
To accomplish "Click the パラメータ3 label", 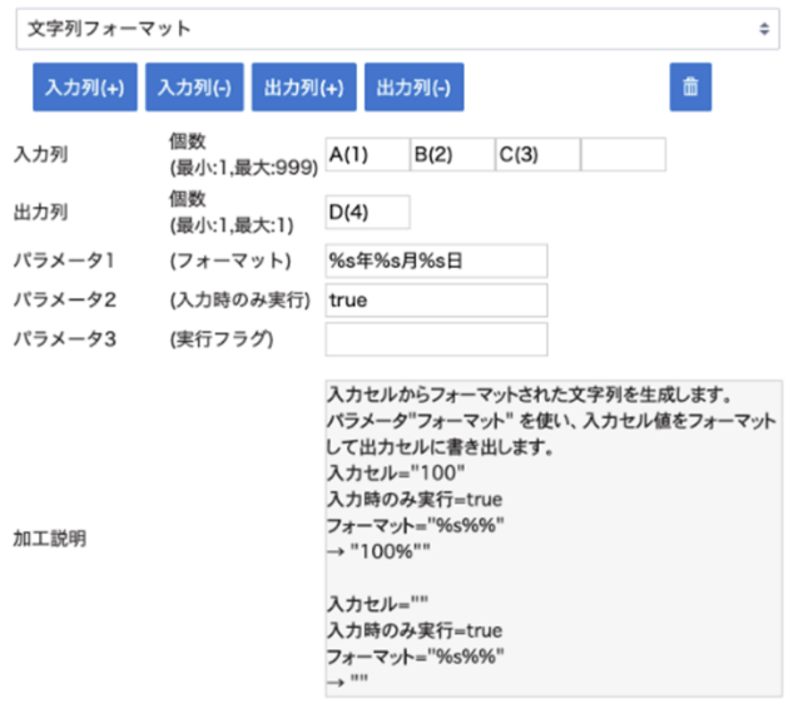I will (x=64, y=339).
